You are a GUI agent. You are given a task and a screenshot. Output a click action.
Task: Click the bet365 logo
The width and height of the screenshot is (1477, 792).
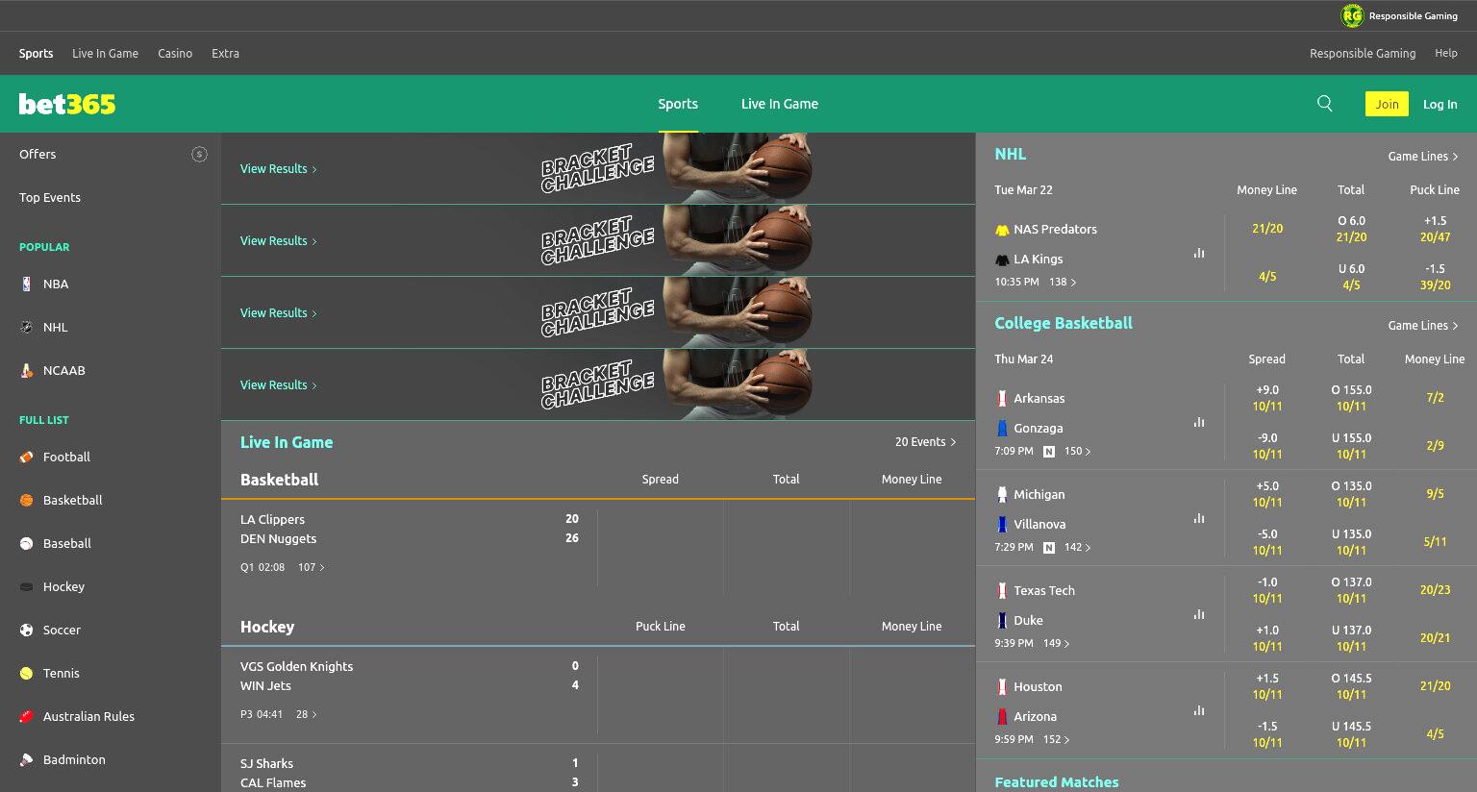(67, 104)
